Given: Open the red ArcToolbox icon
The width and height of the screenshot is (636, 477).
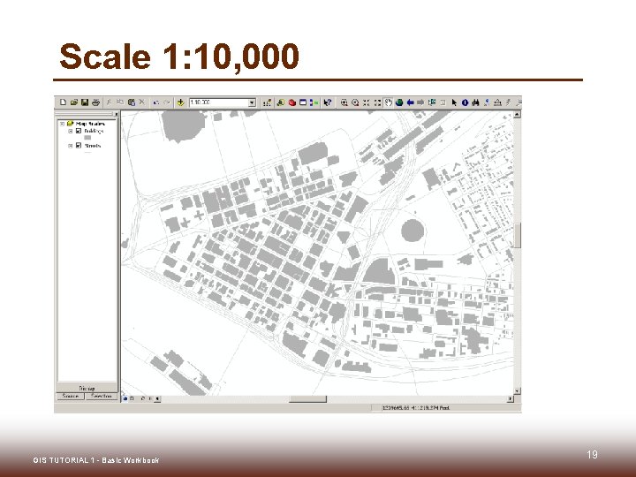Looking at the screenshot, I should (291, 102).
